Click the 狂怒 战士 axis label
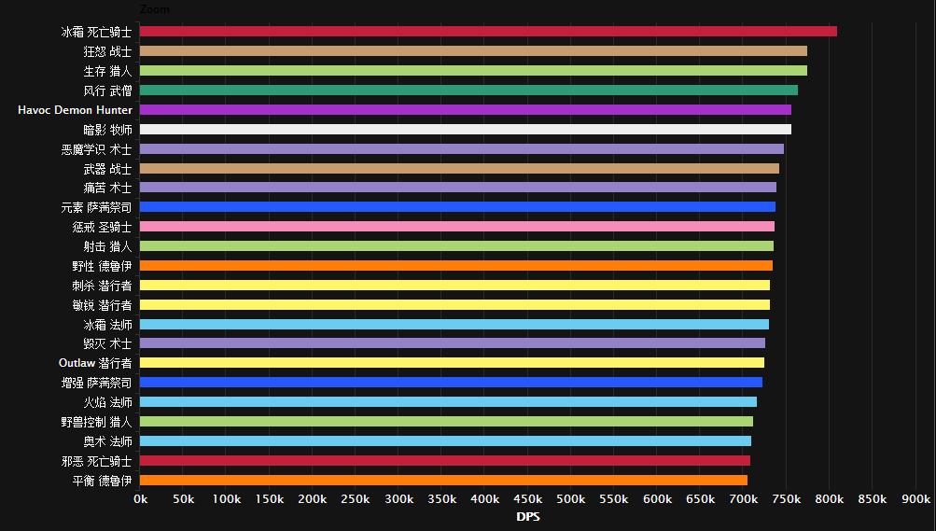Image resolution: width=936 pixels, height=531 pixels. click(107, 51)
